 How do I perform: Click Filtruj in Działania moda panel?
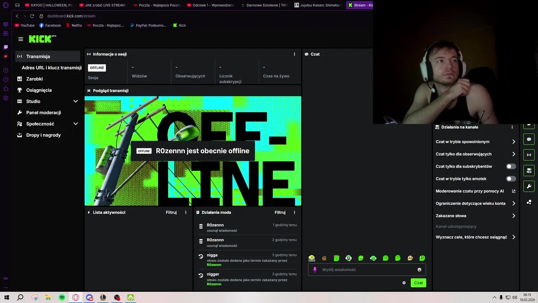coord(280,213)
